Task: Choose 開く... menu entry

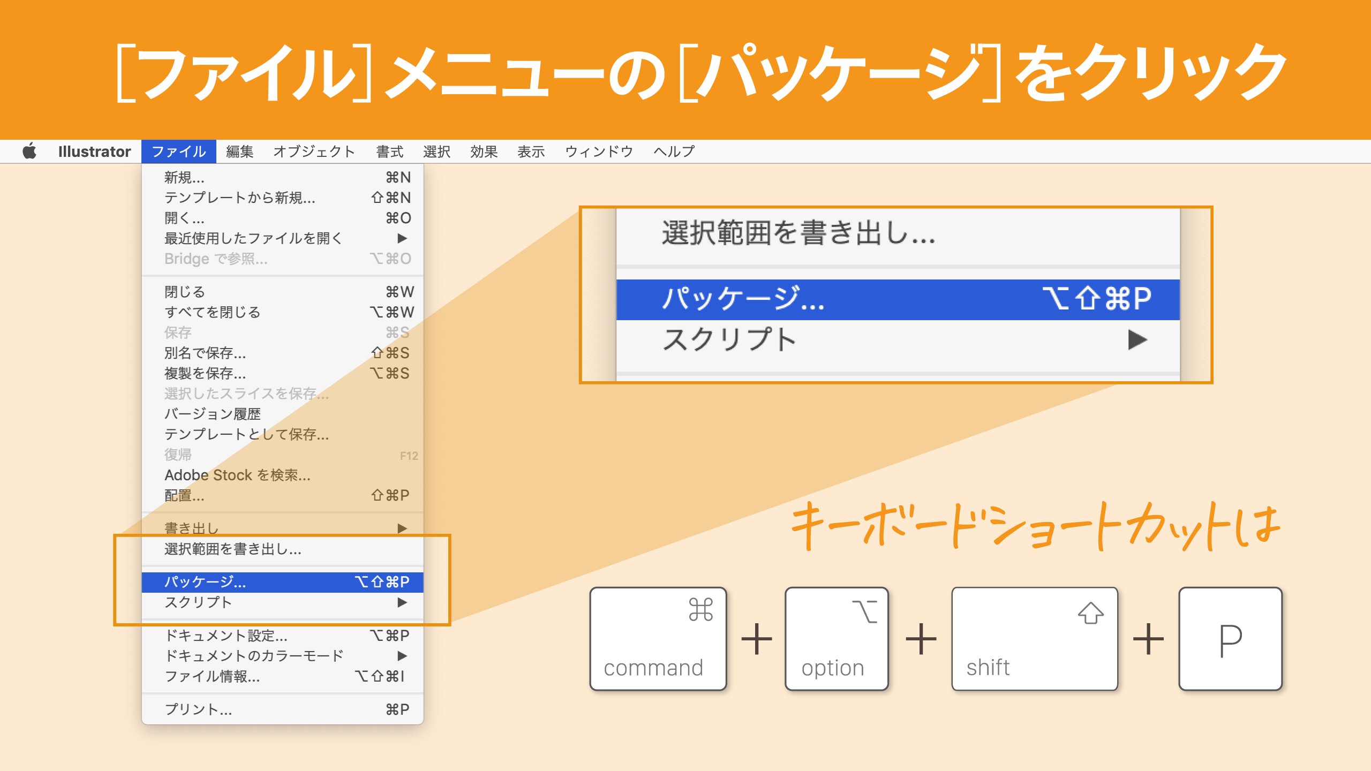Action: (x=283, y=218)
